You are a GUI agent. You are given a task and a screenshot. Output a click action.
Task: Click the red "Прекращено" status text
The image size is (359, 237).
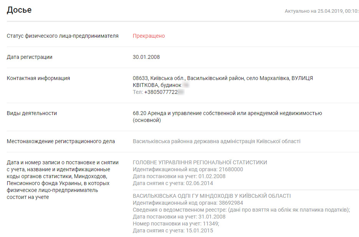click(149, 36)
